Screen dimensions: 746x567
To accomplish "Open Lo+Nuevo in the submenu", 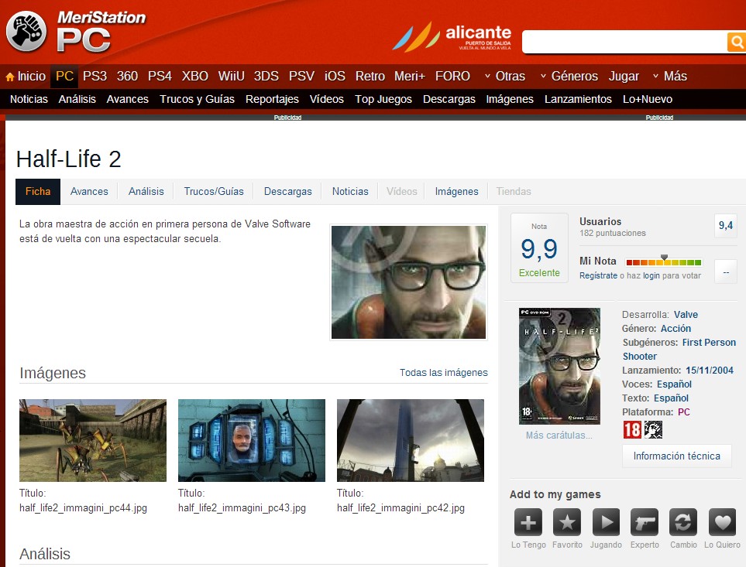I will pyautogui.click(x=648, y=99).
